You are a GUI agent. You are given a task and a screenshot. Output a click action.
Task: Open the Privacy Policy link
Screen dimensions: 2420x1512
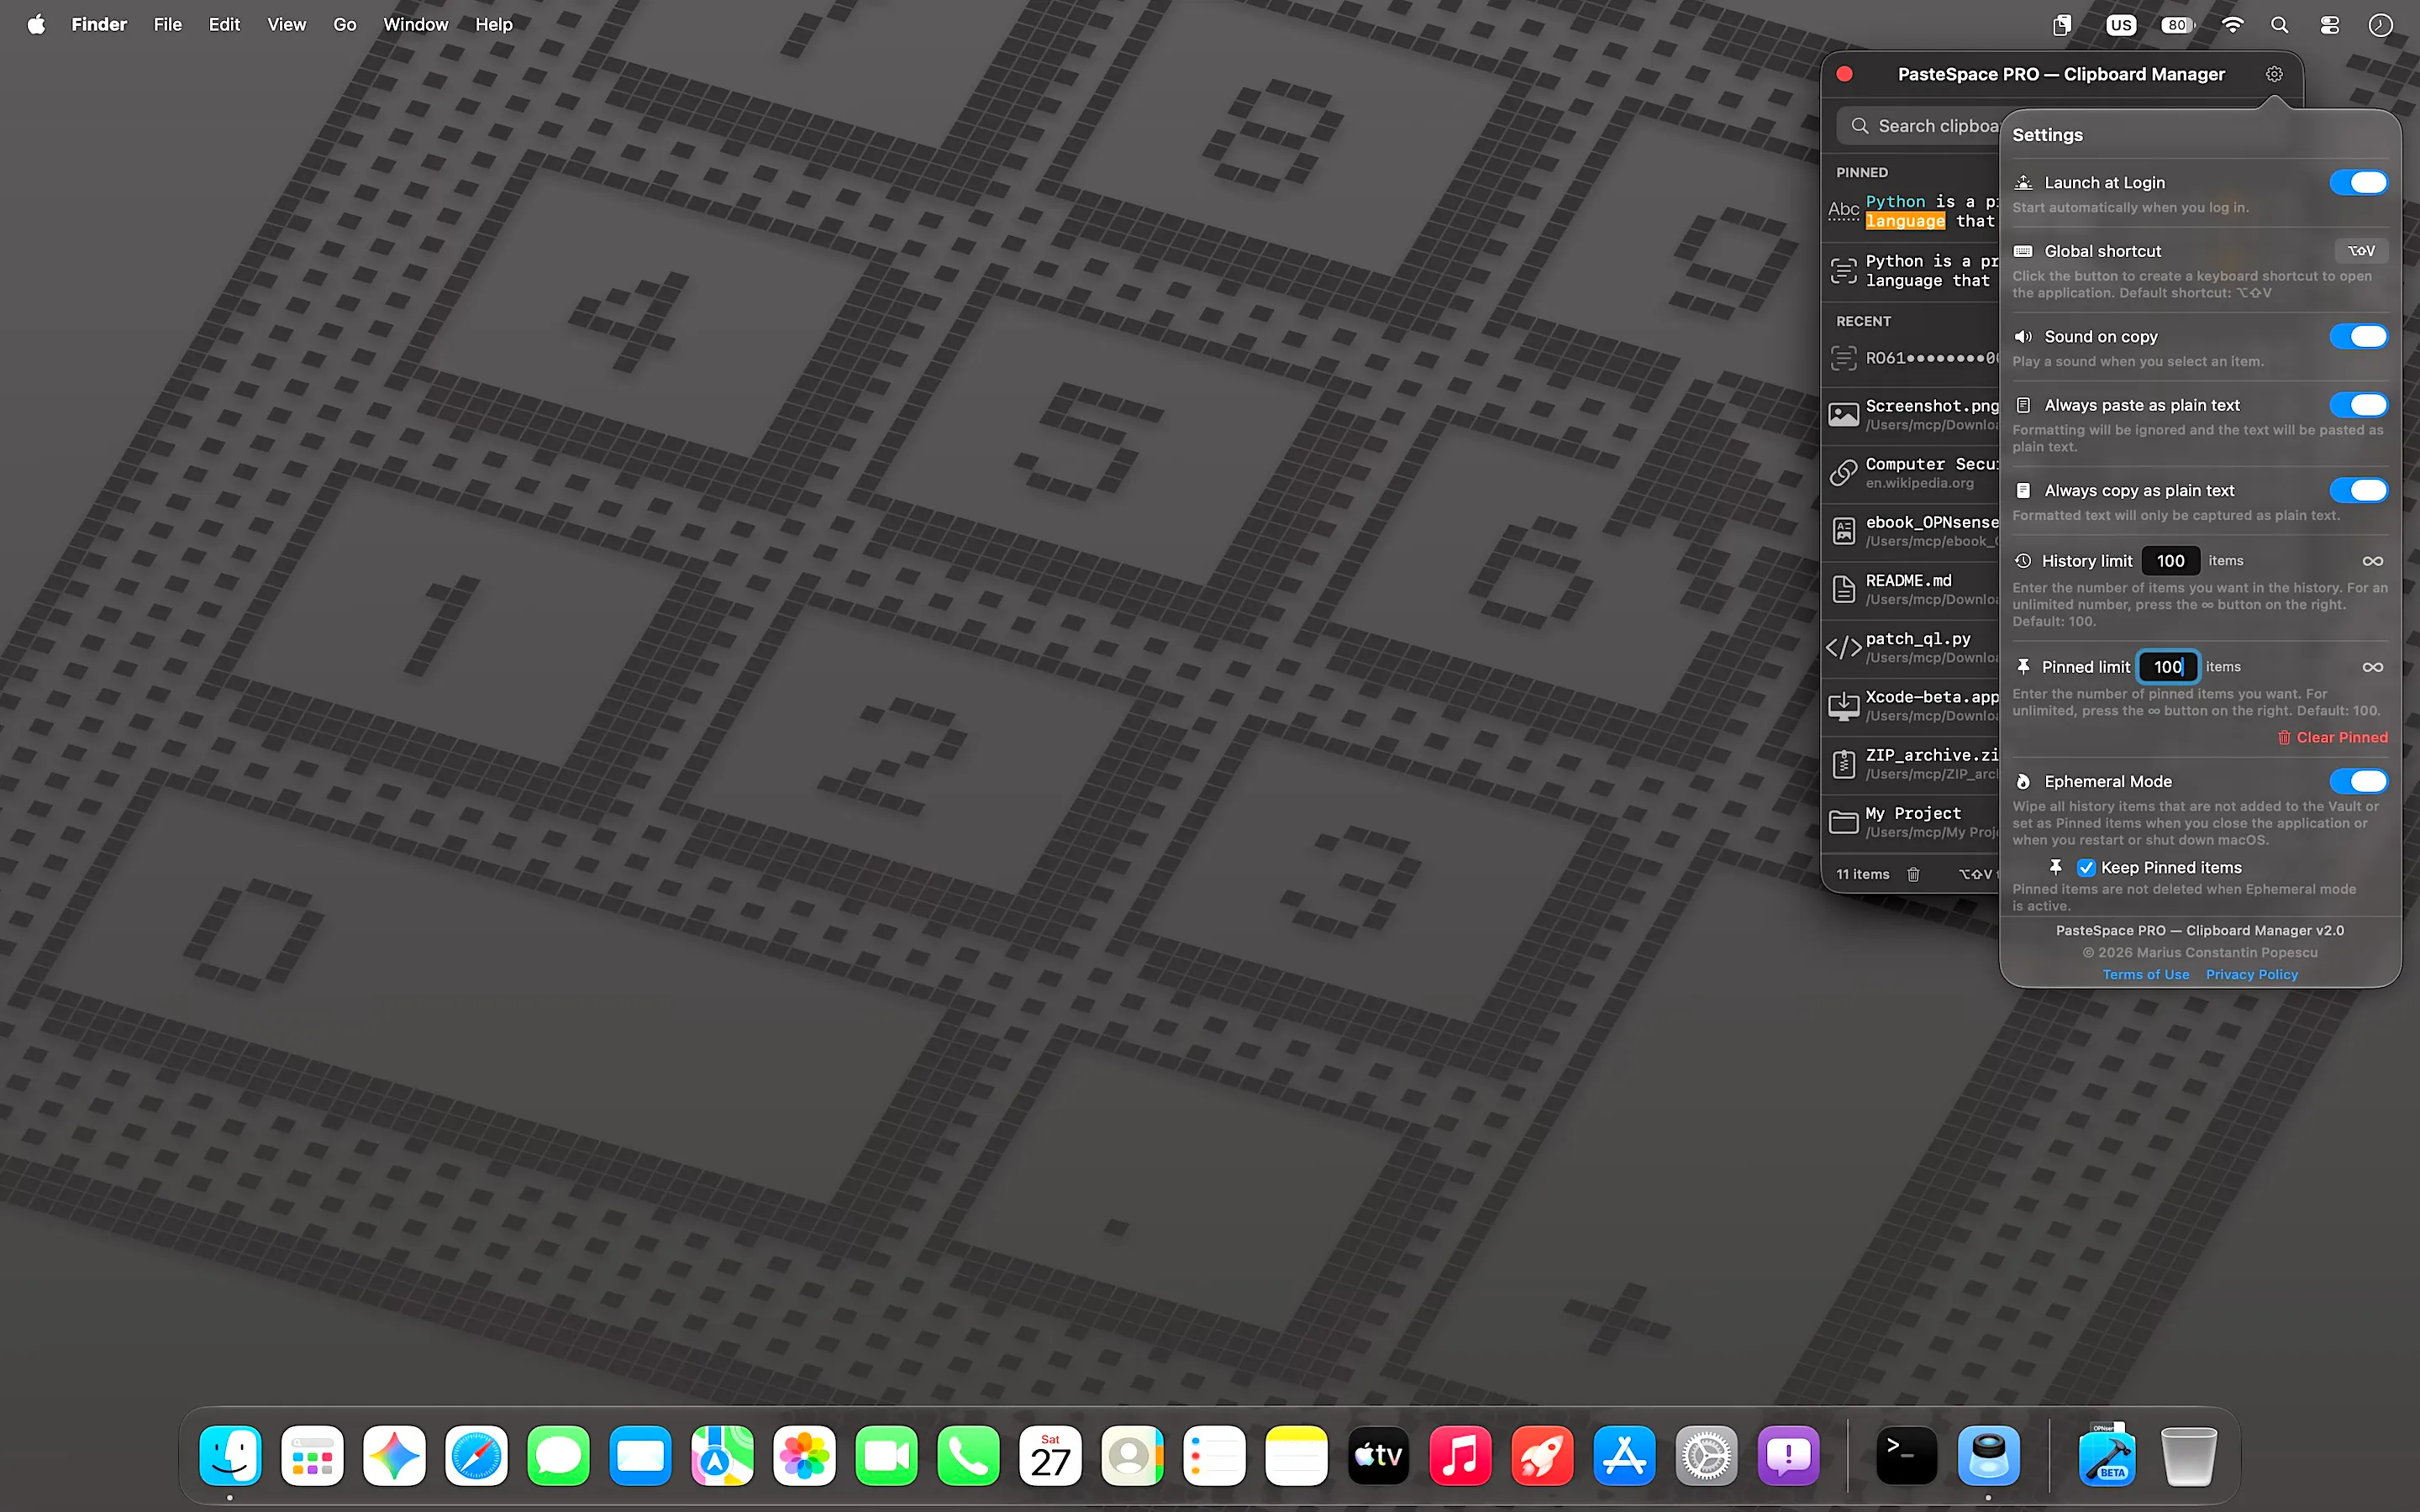(x=2252, y=974)
